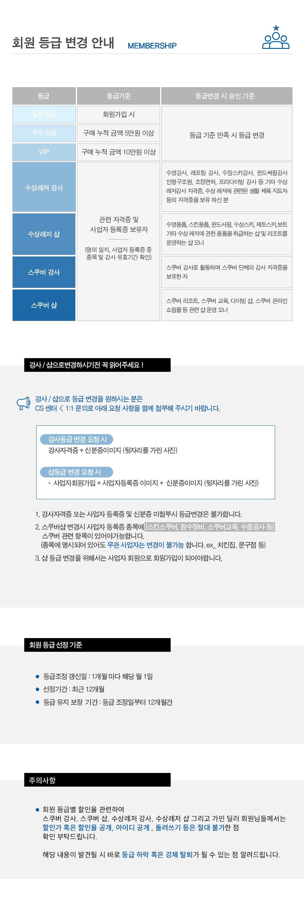The height and width of the screenshot is (914, 304).
Task: Click the 등급변경 시 승인 기준 header
Action: [227, 96]
